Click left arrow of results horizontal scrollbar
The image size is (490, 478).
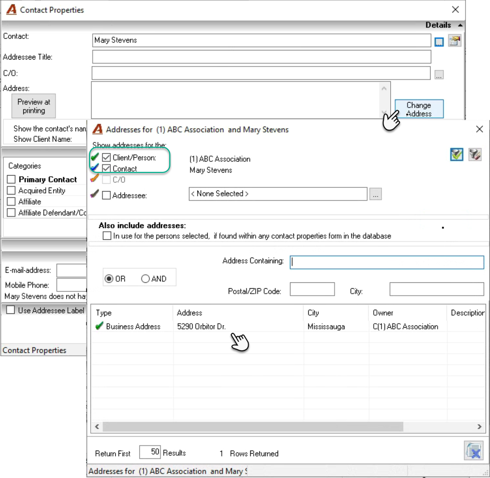(x=97, y=426)
